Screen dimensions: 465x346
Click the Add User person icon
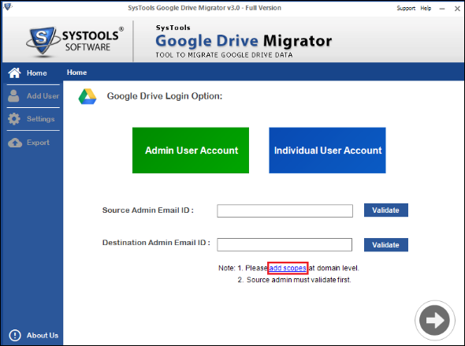(x=13, y=96)
